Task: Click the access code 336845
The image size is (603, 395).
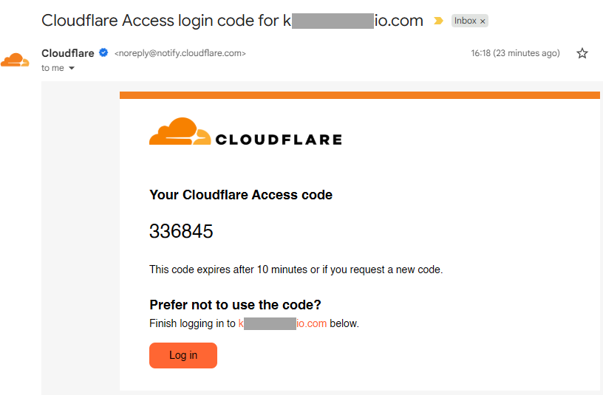Action: (x=181, y=232)
